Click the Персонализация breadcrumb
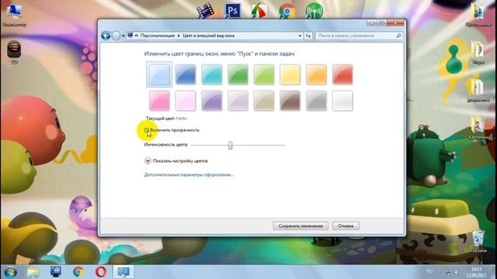Screen dimensions: 497x279 click(158, 36)
